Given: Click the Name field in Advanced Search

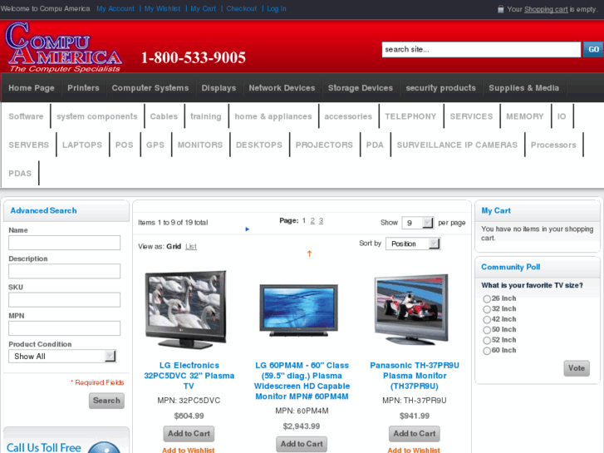Looking at the screenshot, I should pyautogui.click(x=64, y=243).
